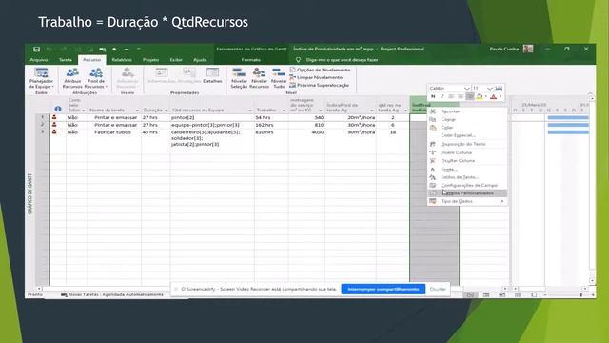Open the Calibri font name dropdown

click(467, 89)
